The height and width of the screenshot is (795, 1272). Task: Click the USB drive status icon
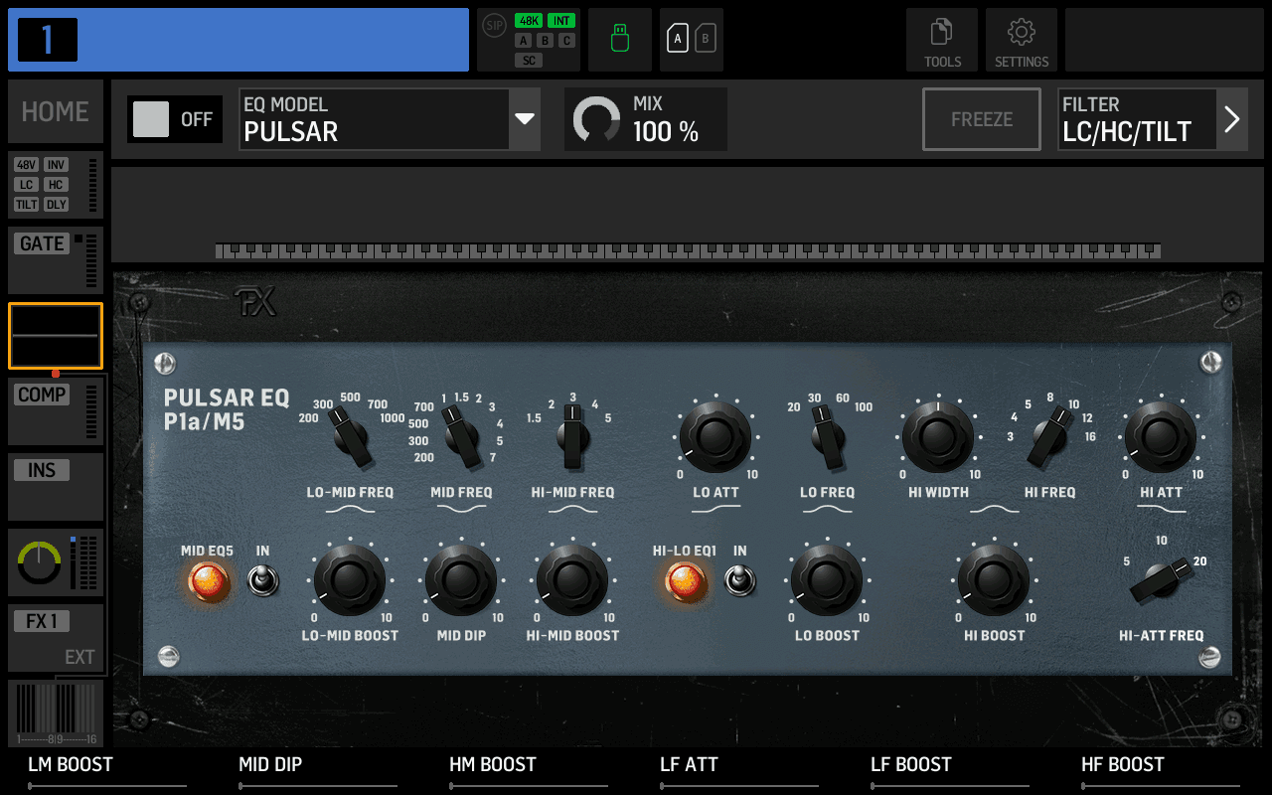point(620,40)
